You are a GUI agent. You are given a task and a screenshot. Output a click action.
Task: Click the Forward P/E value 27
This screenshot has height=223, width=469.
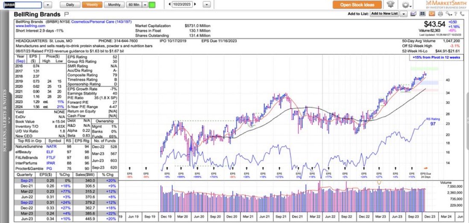[115, 102]
